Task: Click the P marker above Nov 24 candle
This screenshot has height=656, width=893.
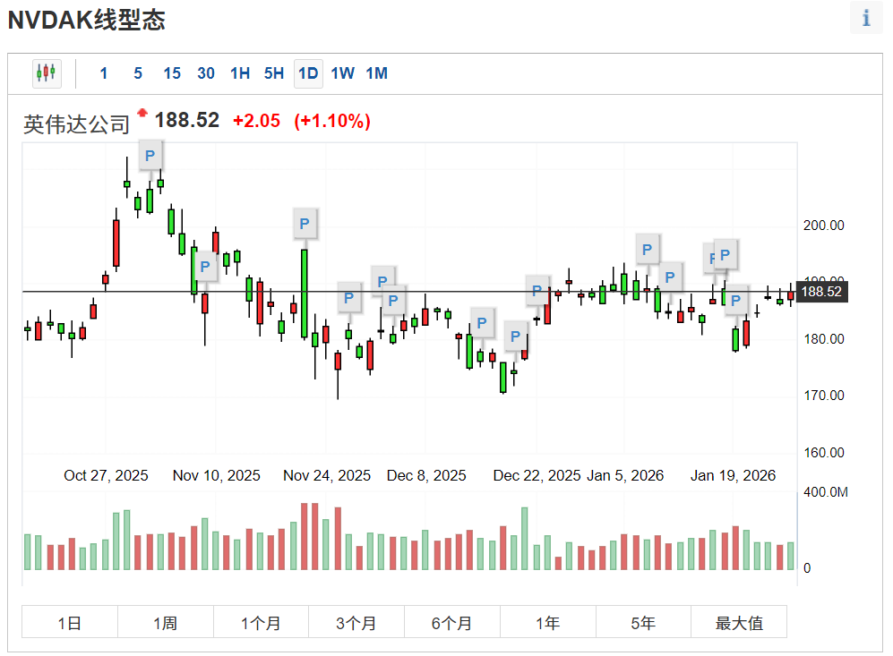Action: 305,223
